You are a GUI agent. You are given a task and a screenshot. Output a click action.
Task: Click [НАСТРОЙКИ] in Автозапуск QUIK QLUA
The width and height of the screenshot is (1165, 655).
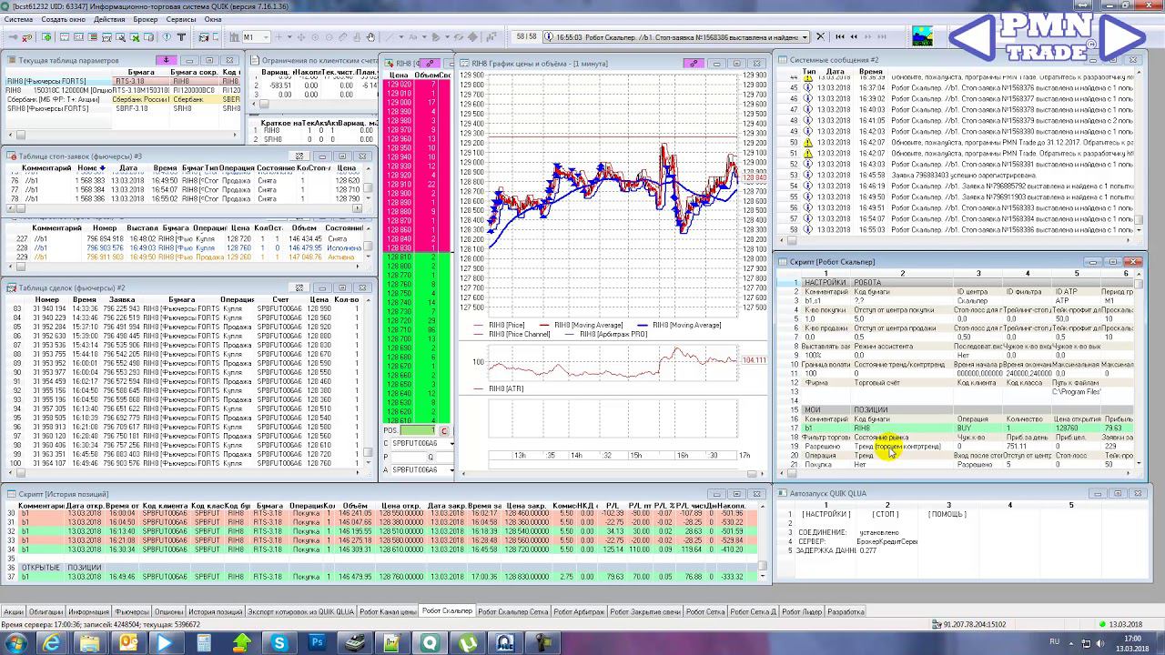826,515
